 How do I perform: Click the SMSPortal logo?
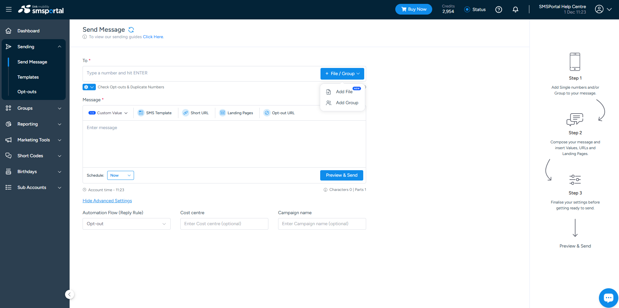[x=41, y=10]
